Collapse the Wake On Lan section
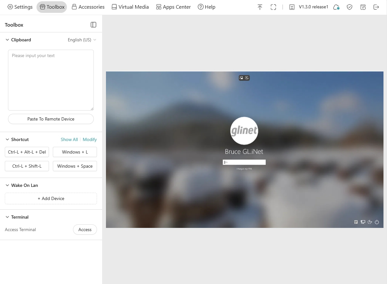Screen dimensions: 387x284 click(x=7, y=185)
